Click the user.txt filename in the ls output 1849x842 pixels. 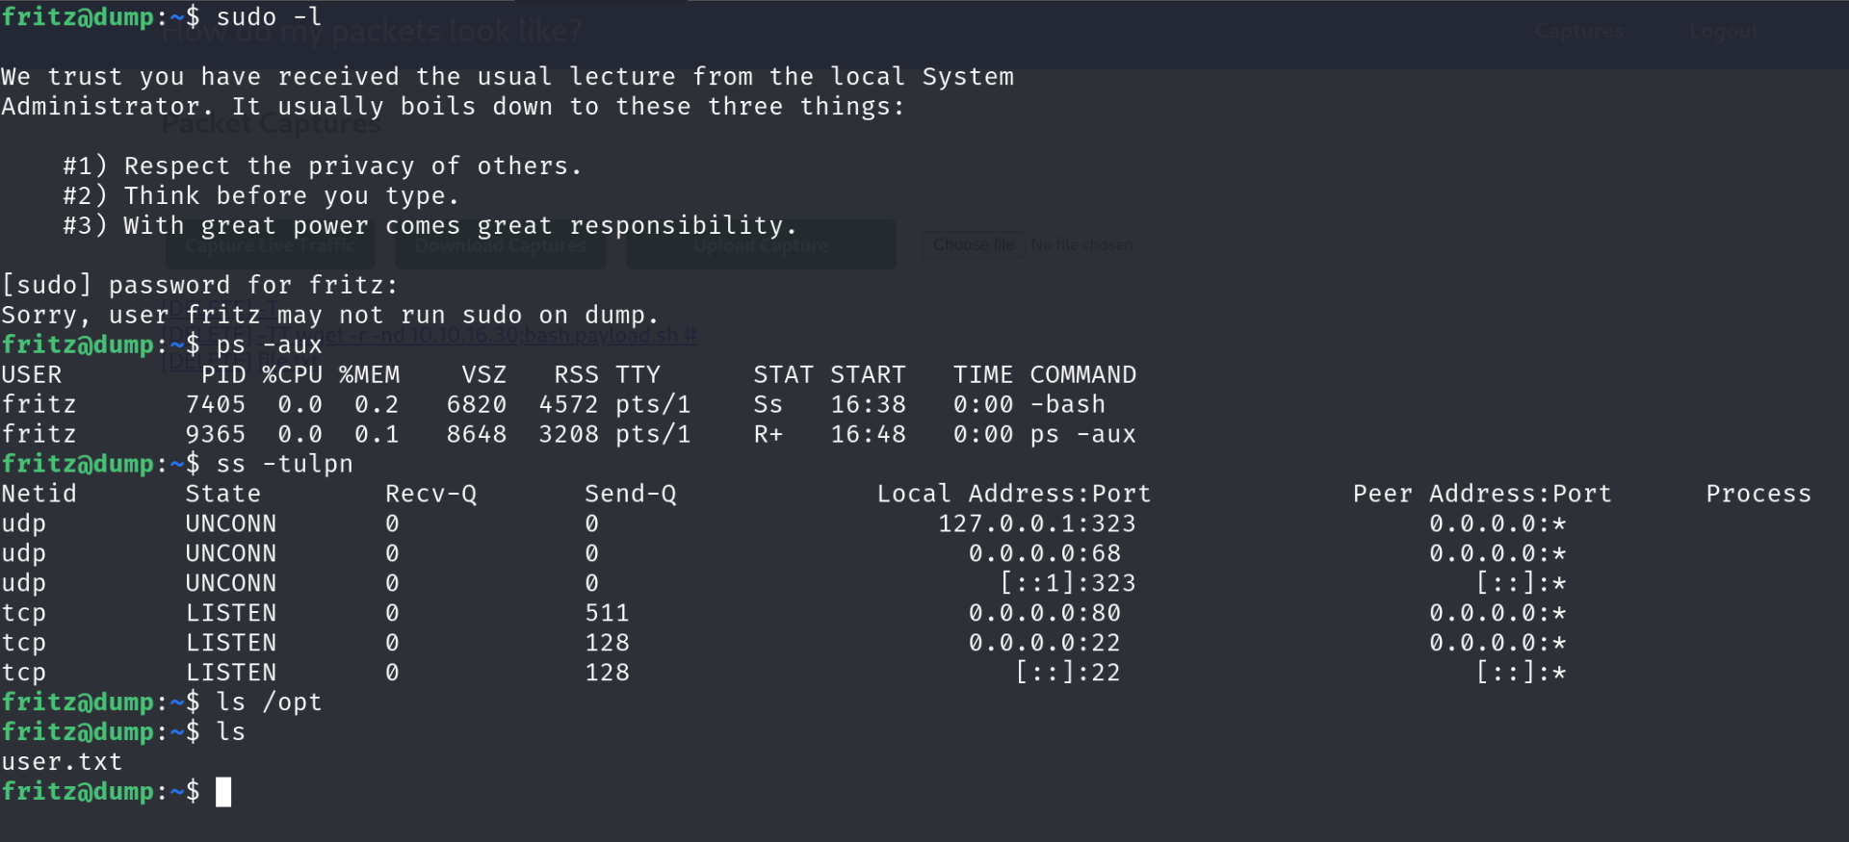pos(62,762)
